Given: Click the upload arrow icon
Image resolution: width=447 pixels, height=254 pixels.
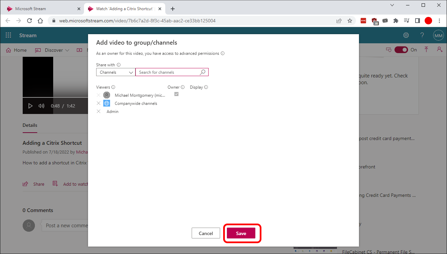Looking at the screenshot, I should [426, 50].
